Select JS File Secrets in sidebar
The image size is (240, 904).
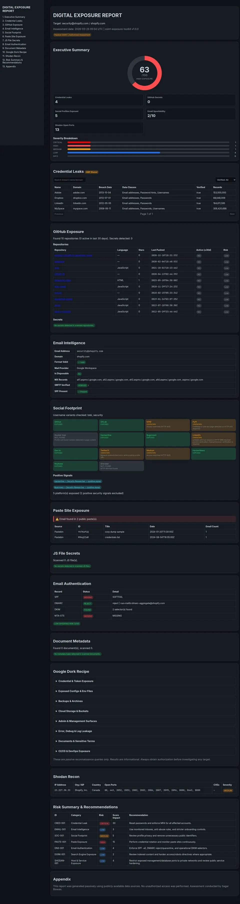coord(11,40)
